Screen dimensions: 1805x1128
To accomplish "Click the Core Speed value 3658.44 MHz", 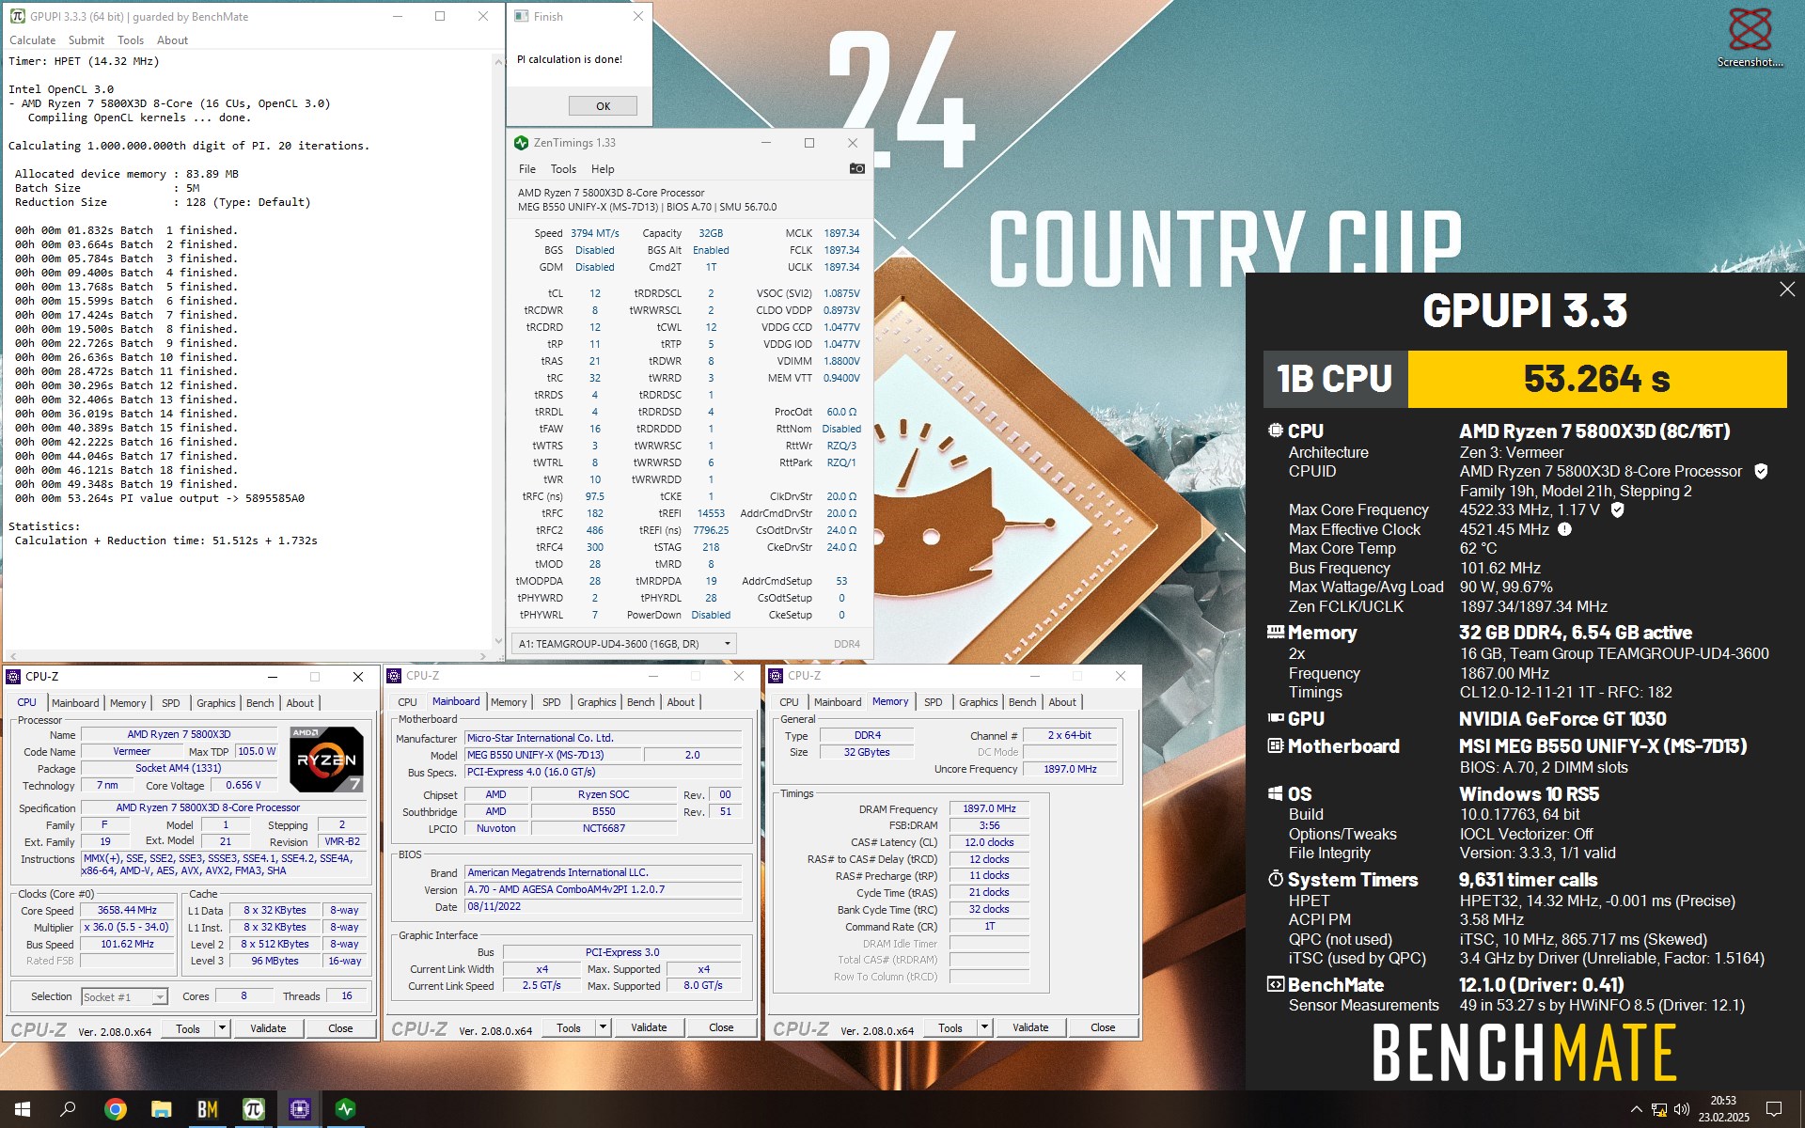I will tap(128, 910).
